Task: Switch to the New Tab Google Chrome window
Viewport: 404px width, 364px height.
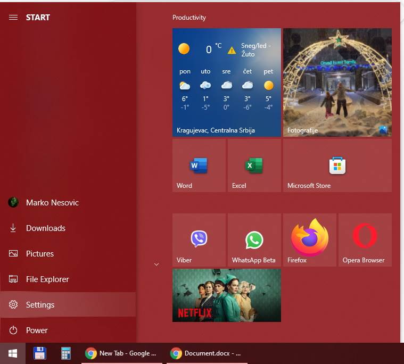Action: coord(121,353)
